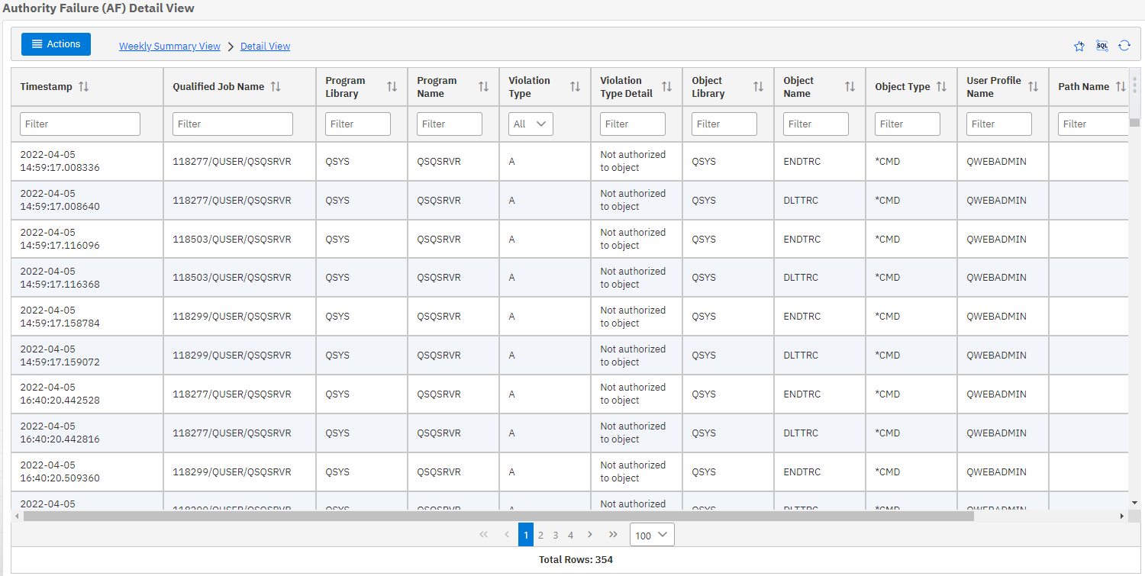Click the Detail View breadcrumb link

265,47
